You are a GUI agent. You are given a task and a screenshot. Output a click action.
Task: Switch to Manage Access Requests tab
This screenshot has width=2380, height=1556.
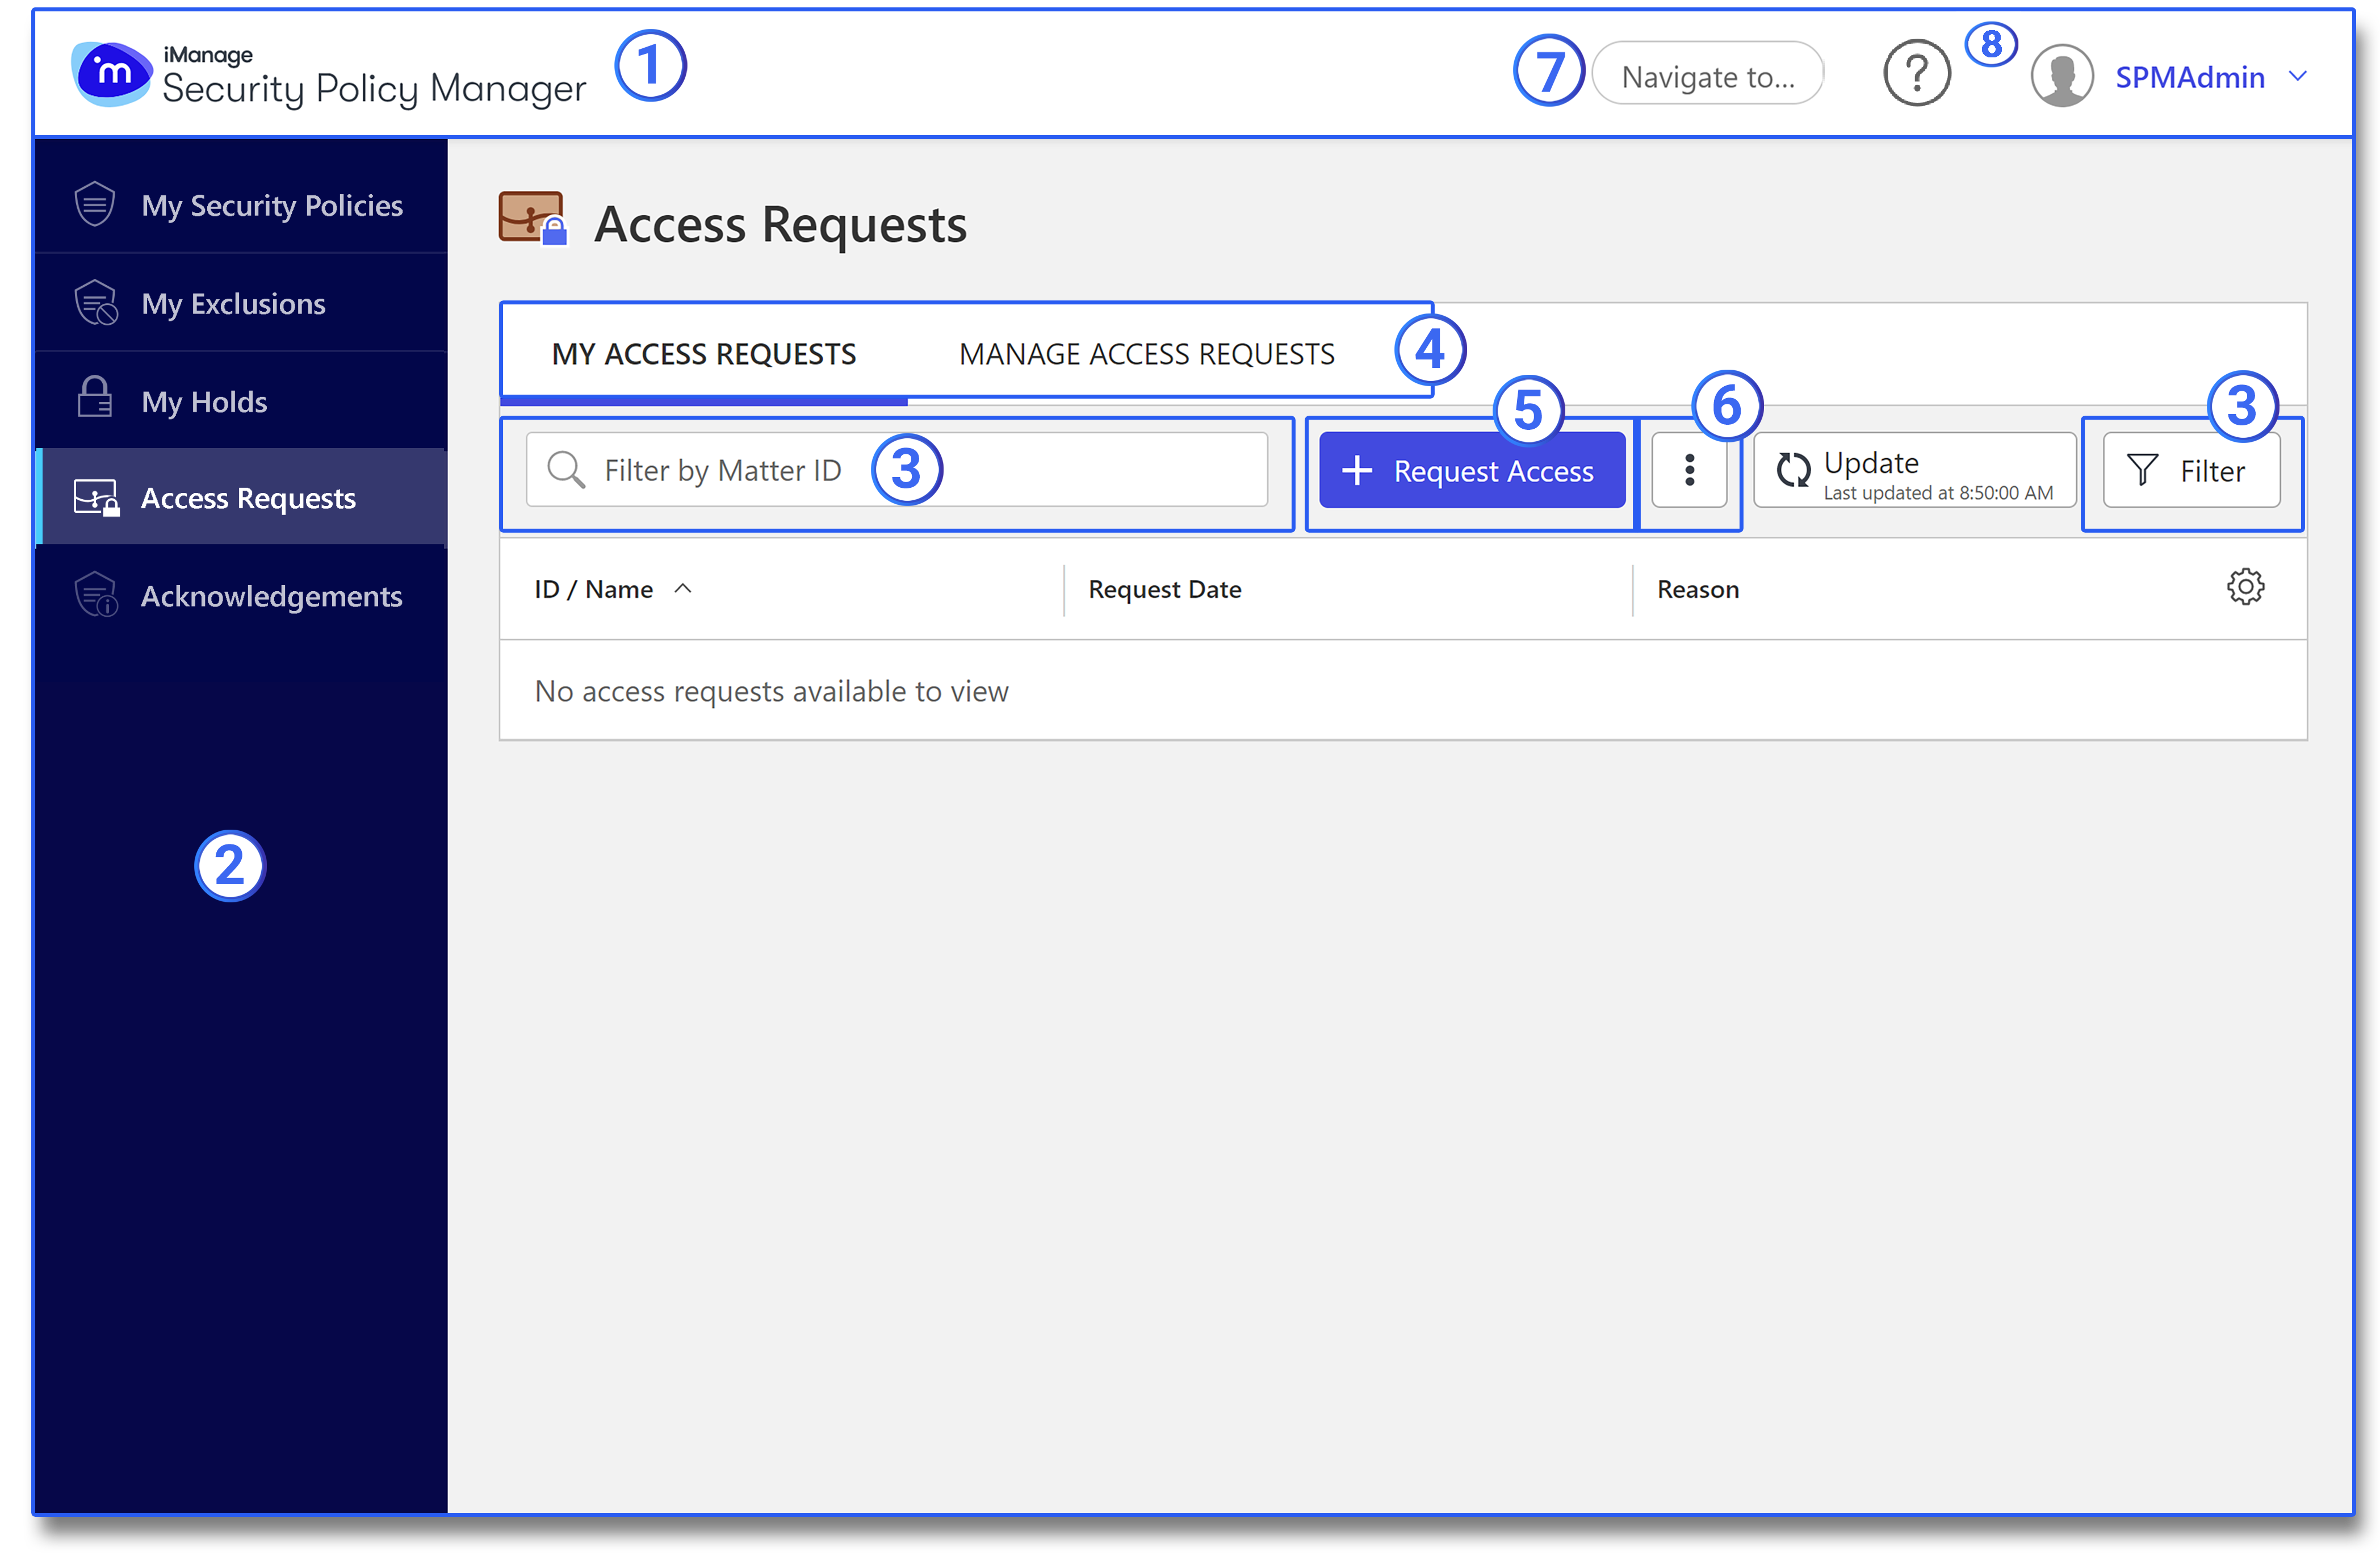pos(1146,354)
